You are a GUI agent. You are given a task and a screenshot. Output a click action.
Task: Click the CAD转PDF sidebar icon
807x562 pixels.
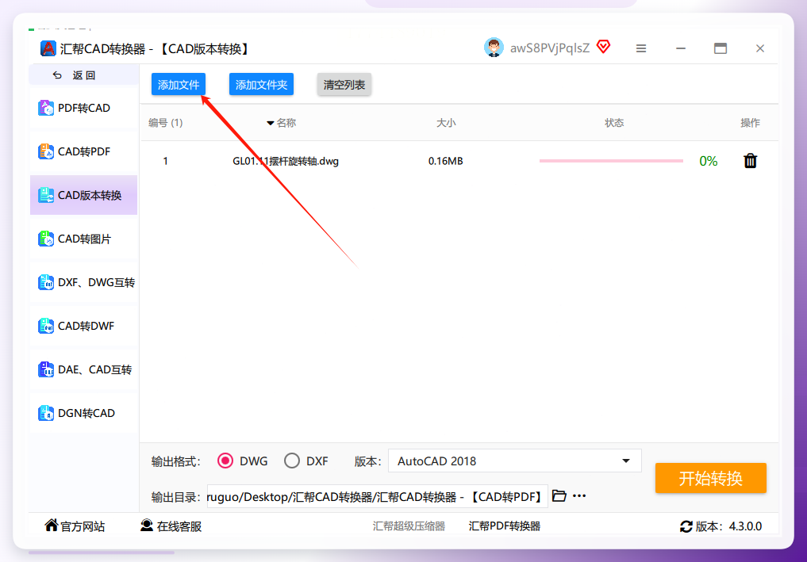(46, 151)
